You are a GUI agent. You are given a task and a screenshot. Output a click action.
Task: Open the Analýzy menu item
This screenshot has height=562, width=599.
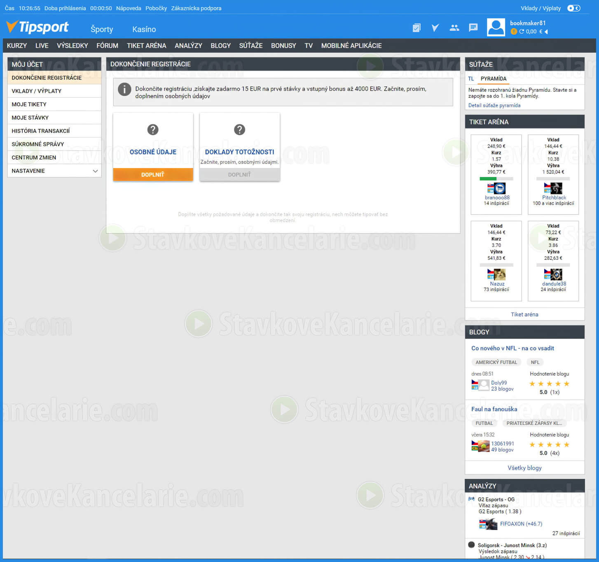[188, 46]
